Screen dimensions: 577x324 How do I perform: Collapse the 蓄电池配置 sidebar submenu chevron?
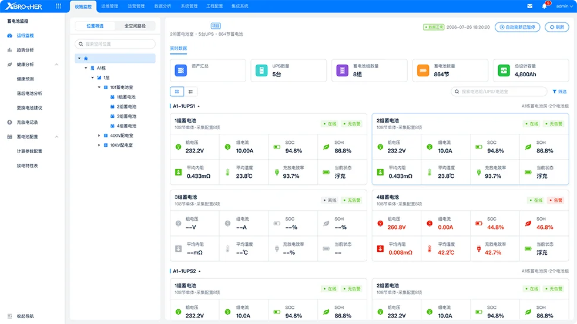56,137
